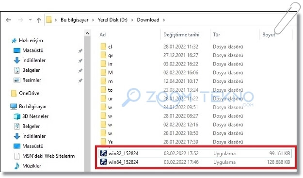This screenshot has width=303, height=178.
Task: Select Yerel Disk (D:) in address path
Action: [x=112, y=20]
